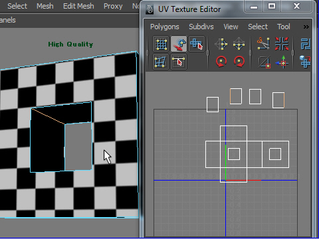Image resolution: width=319 pixels, height=239 pixels.
Task: Open the Proxy menu
Action: point(113,6)
